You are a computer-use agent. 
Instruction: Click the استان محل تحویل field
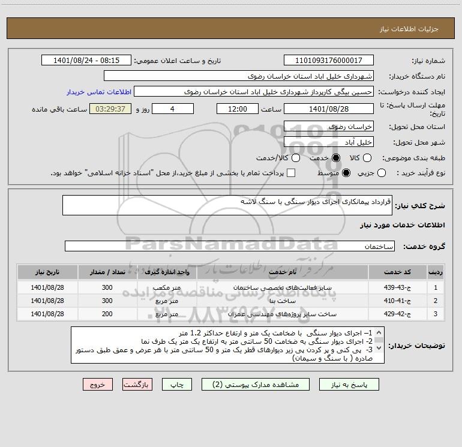pyautogui.click(x=329, y=127)
